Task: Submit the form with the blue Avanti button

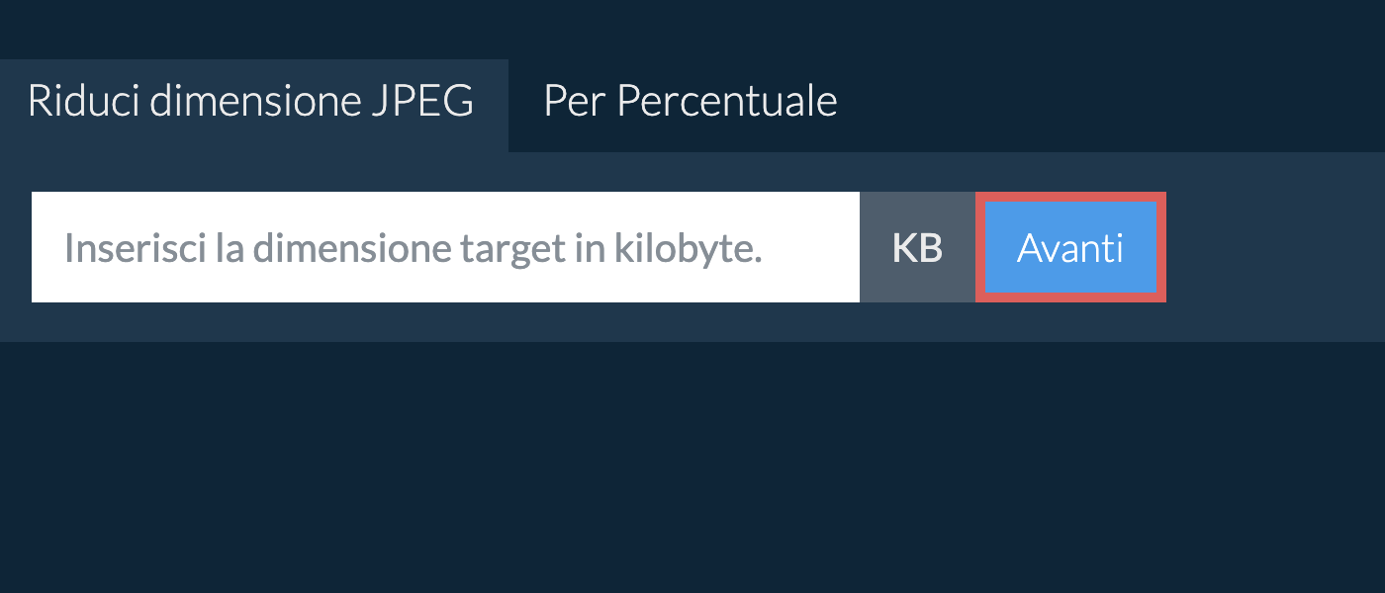Action: coord(1070,247)
